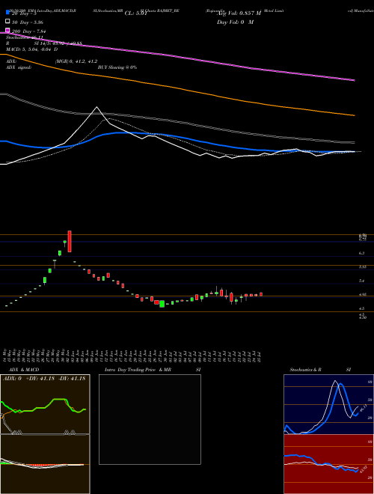Select the '50 Day - 5.36' legend label
This screenshot has width=374, height=494.
[x=28, y=22]
